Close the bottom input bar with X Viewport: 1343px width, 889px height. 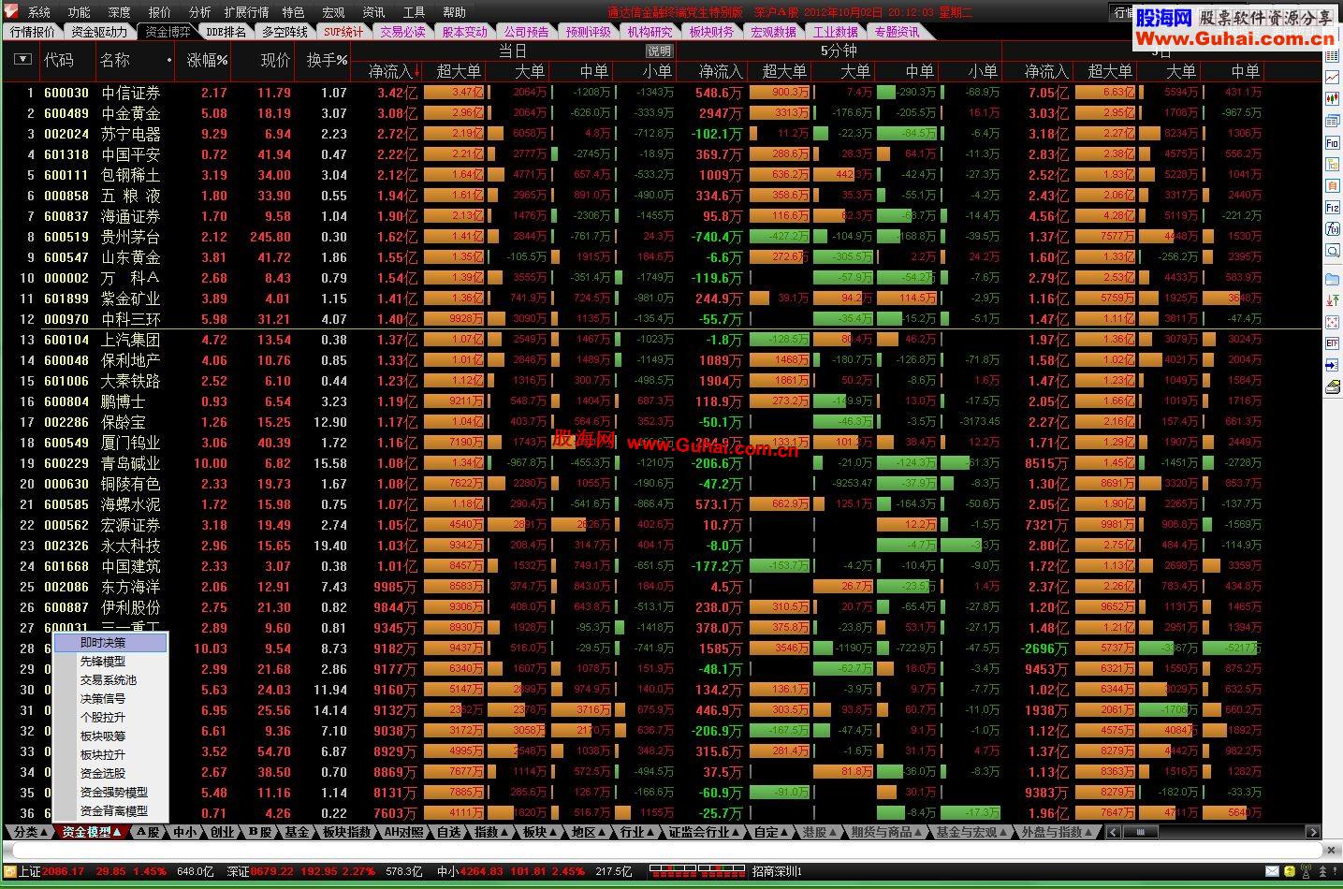coord(1332,851)
